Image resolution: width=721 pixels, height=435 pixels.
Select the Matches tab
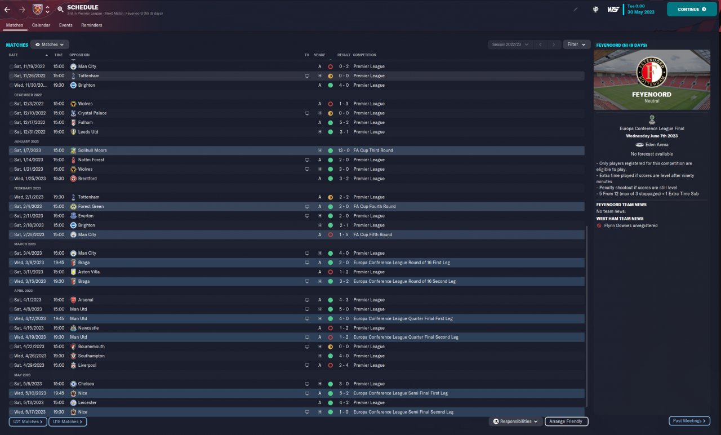point(15,25)
